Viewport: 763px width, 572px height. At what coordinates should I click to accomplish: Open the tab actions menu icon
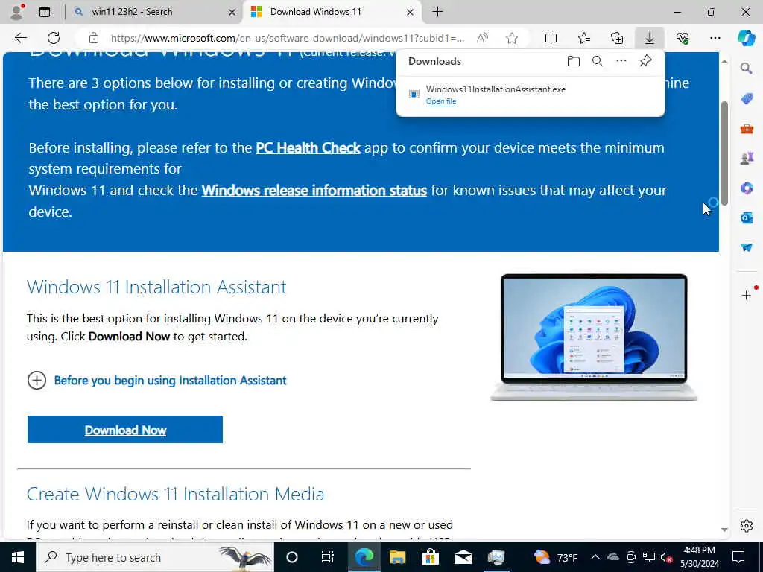coord(45,12)
